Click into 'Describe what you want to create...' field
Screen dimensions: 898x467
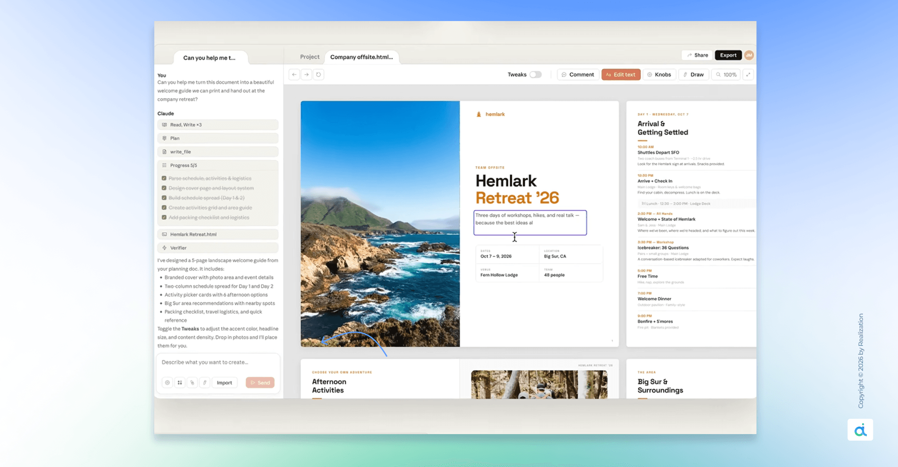(x=218, y=363)
